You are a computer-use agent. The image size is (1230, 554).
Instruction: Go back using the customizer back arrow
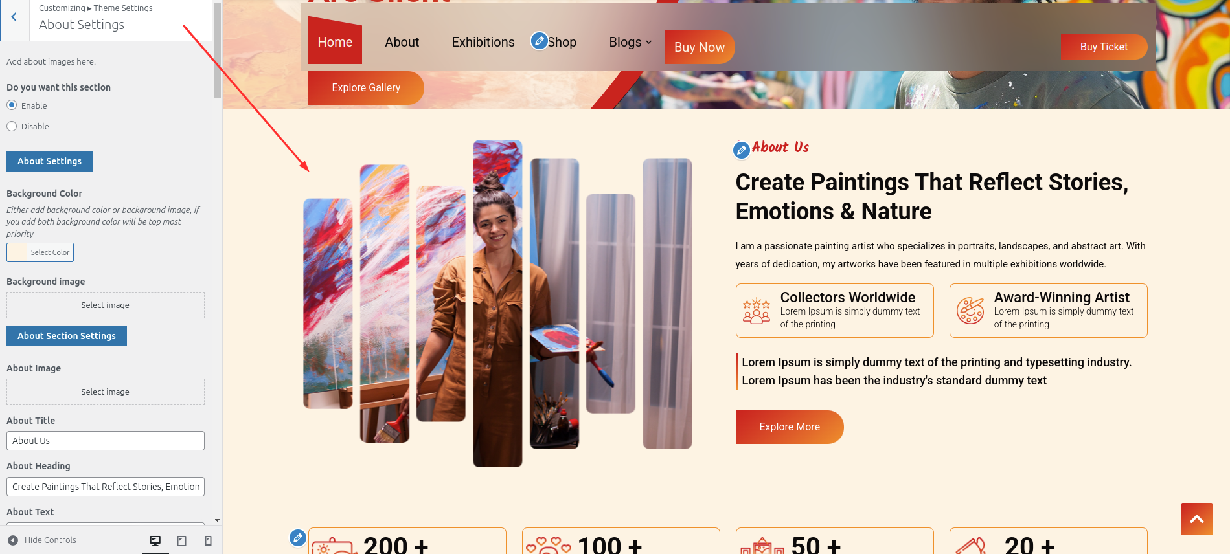coord(14,17)
